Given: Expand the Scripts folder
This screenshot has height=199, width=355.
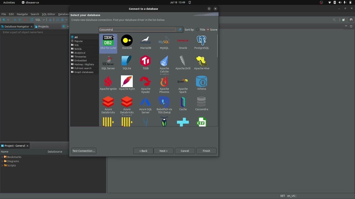Looking at the screenshot, I should [x=2, y=165].
